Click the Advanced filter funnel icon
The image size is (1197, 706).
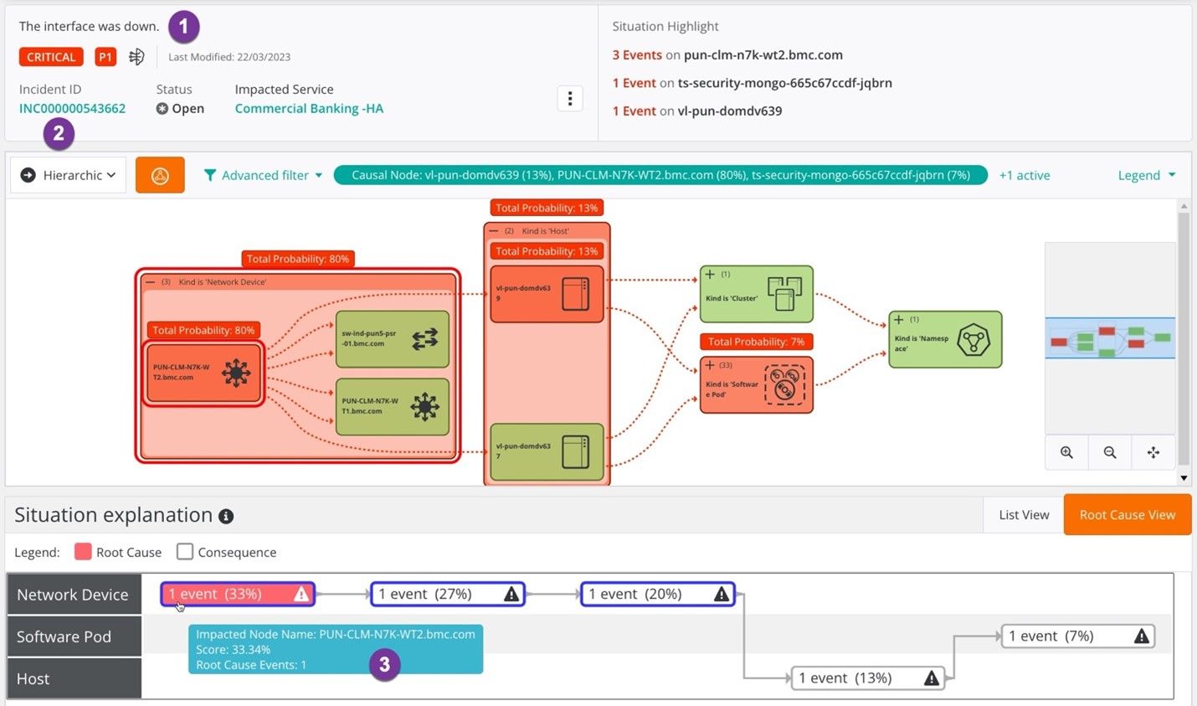pos(210,175)
